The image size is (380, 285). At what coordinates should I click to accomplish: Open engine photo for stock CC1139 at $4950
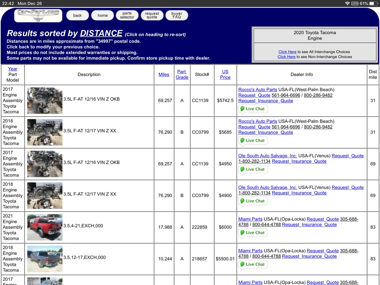[x=45, y=164]
